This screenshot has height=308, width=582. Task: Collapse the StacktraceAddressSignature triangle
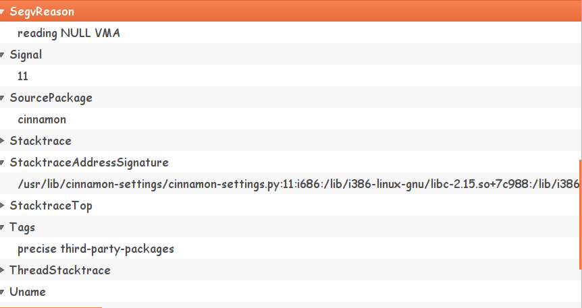(3, 163)
